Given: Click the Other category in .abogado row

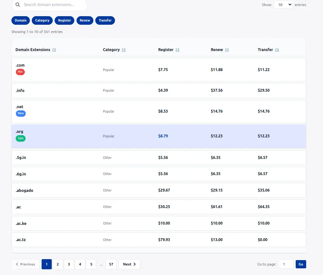Looking at the screenshot, I should click(x=107, y=190).
